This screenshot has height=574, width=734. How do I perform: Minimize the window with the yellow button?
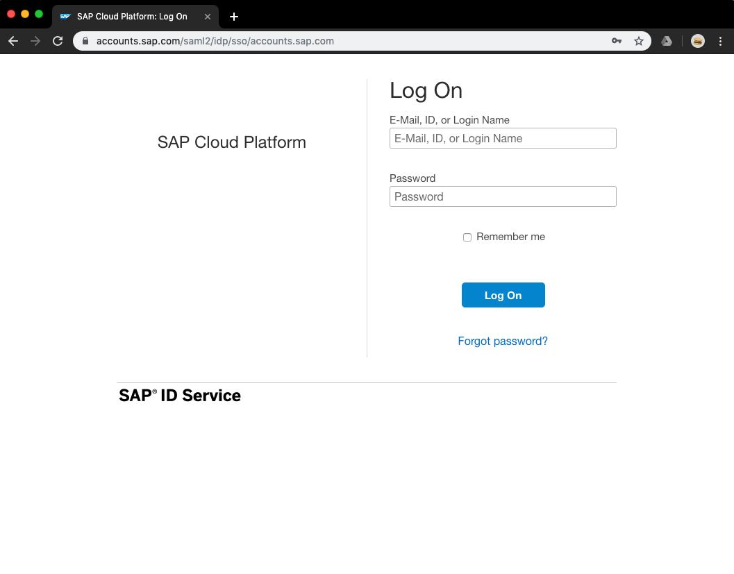pyautogui.click(x=25, y=14)
